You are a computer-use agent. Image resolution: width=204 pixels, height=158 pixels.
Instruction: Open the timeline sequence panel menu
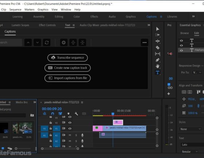[x=82, y=102]
